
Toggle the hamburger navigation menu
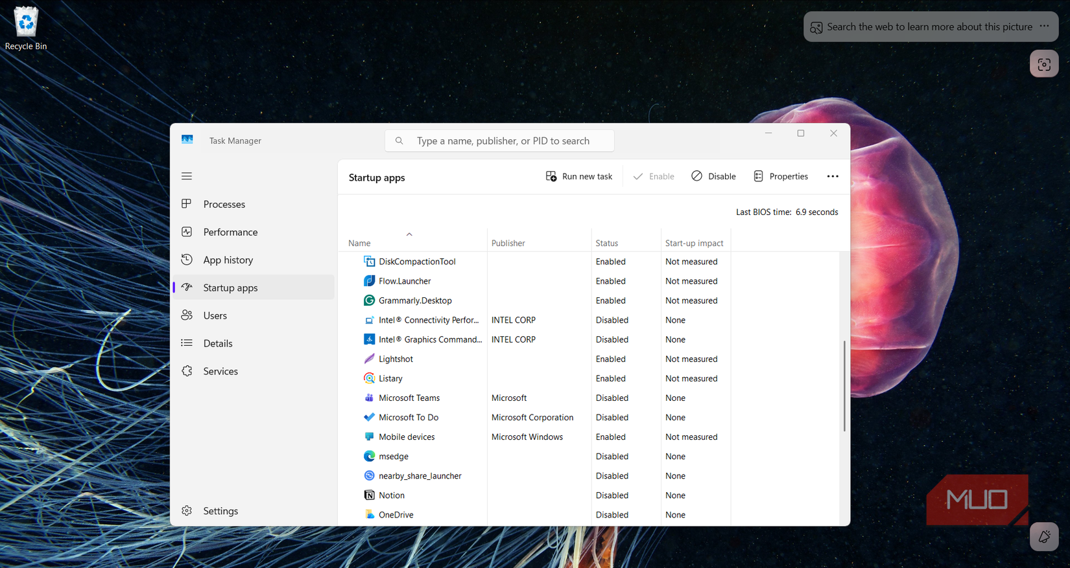pos(187,176)
